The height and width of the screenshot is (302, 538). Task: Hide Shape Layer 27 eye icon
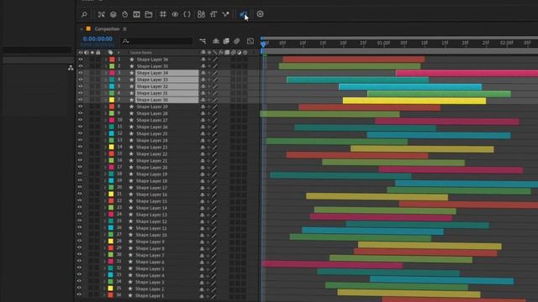point(81,120)
